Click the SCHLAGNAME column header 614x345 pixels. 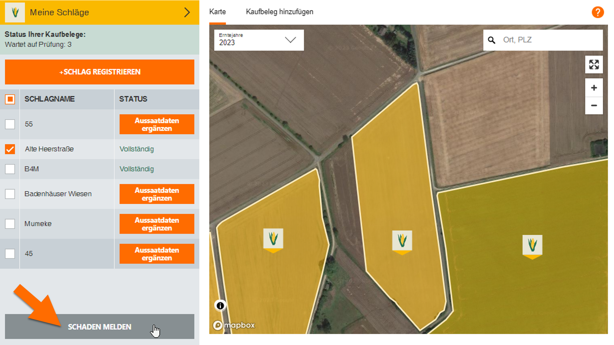pyautogui.click(x=50, y=99)
